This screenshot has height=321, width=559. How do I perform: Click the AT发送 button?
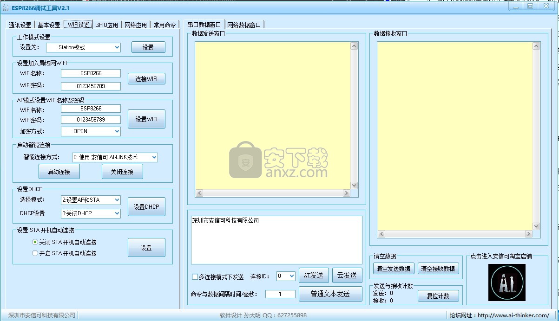(314, 276)
